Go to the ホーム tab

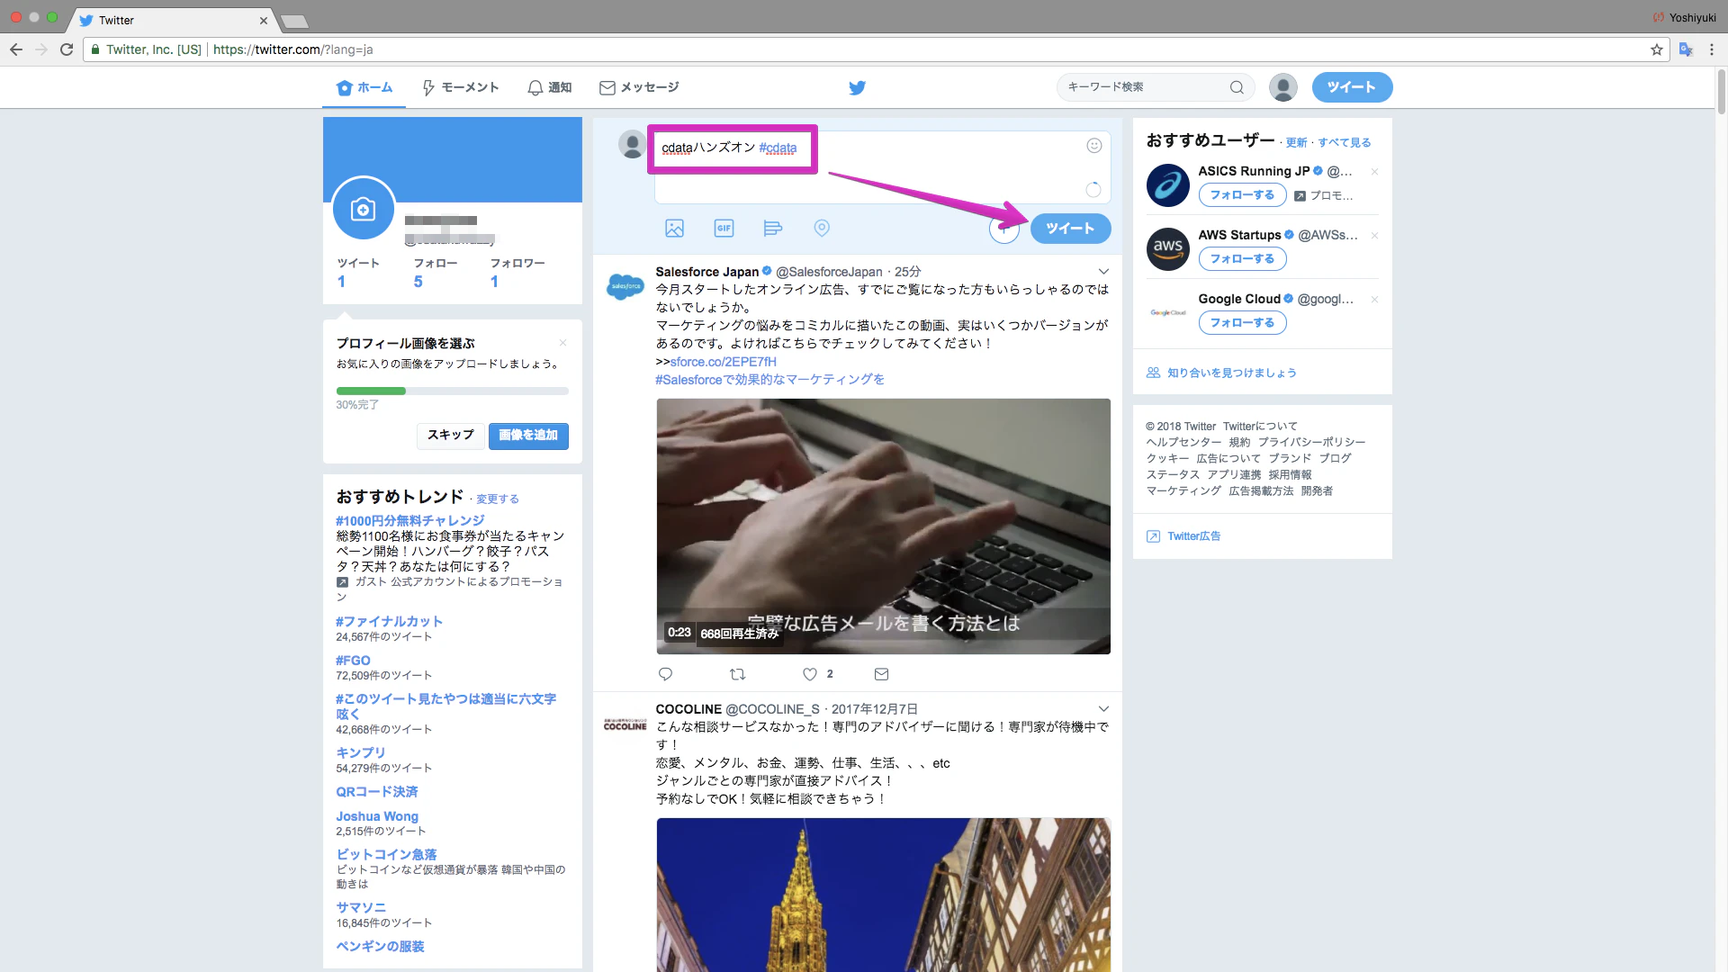(364, 87)
